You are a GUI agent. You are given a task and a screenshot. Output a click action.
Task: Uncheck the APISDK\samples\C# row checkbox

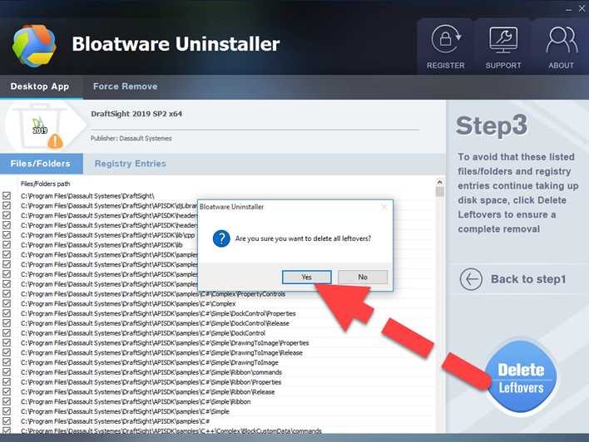(7, 421)
